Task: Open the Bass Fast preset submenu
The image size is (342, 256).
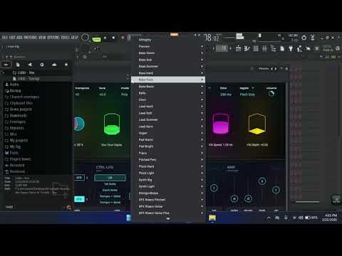Action: [x=168, y=80]
